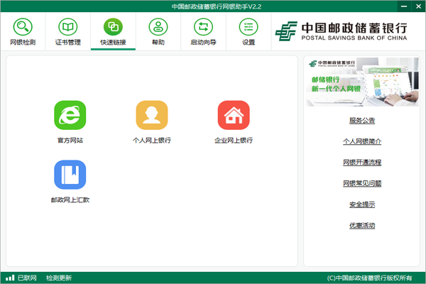Open the 优惠活动 promotions link
The image size is (426, 284).
pos(361,226)
